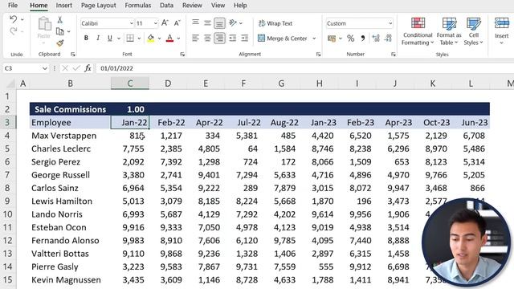Decrease font size icon

177,23
